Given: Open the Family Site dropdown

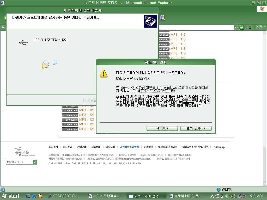Looking at the screenshot, I should pos(35,162).
